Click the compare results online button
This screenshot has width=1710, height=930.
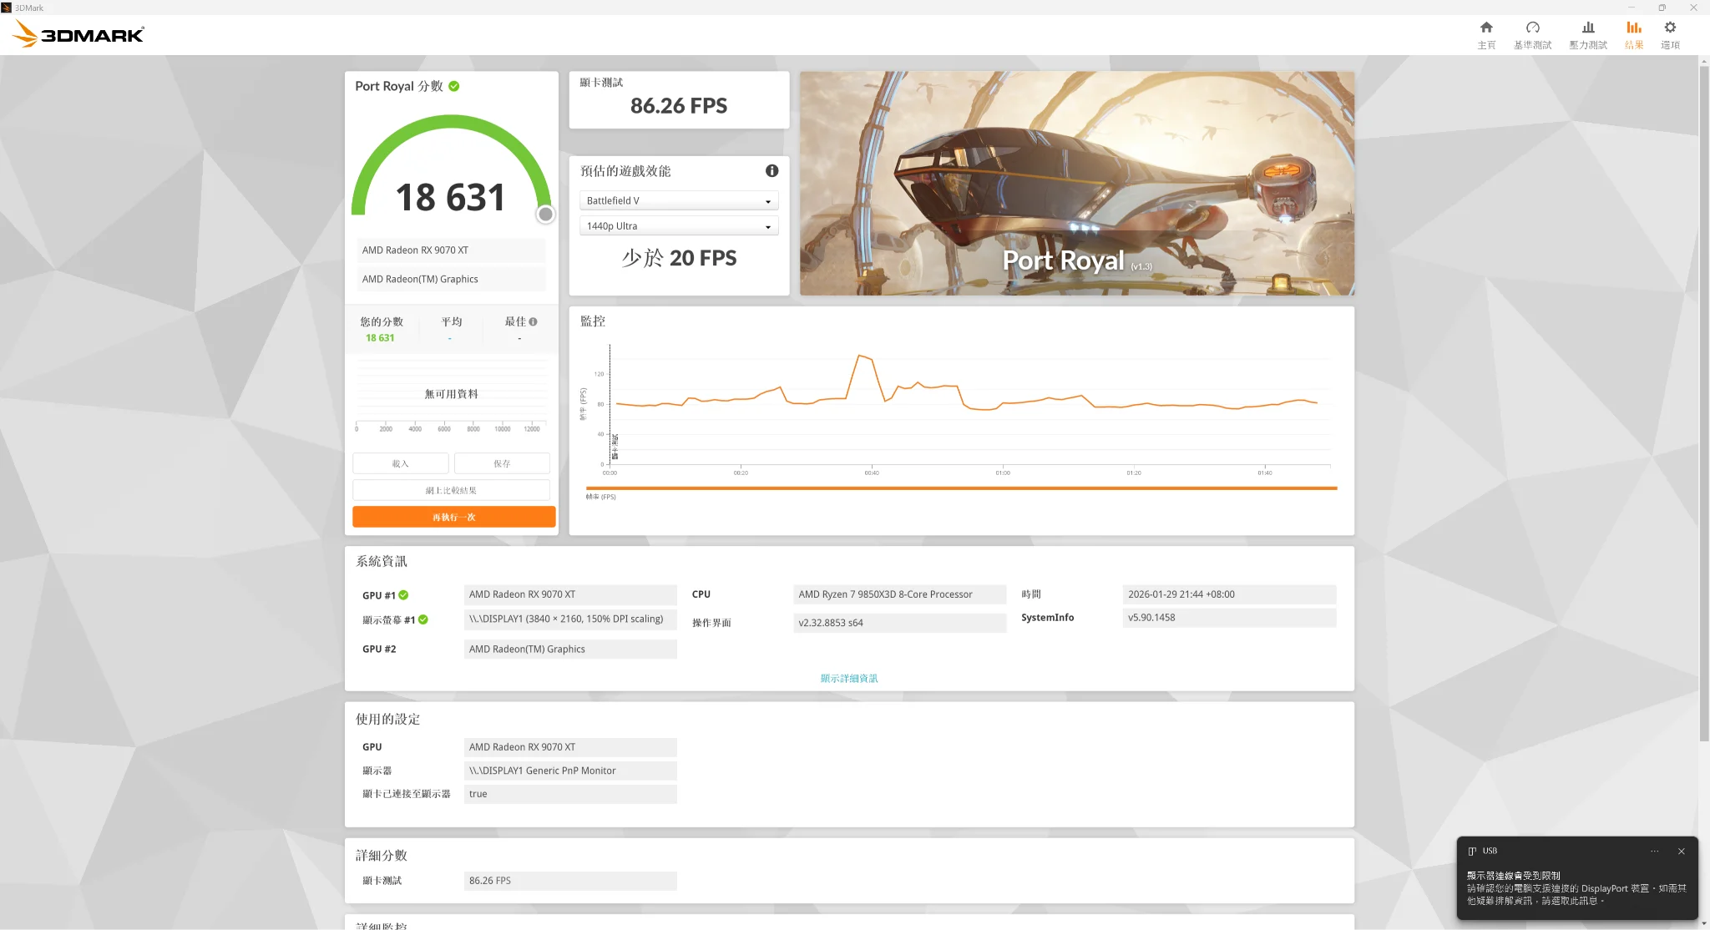tap(451, 490)
